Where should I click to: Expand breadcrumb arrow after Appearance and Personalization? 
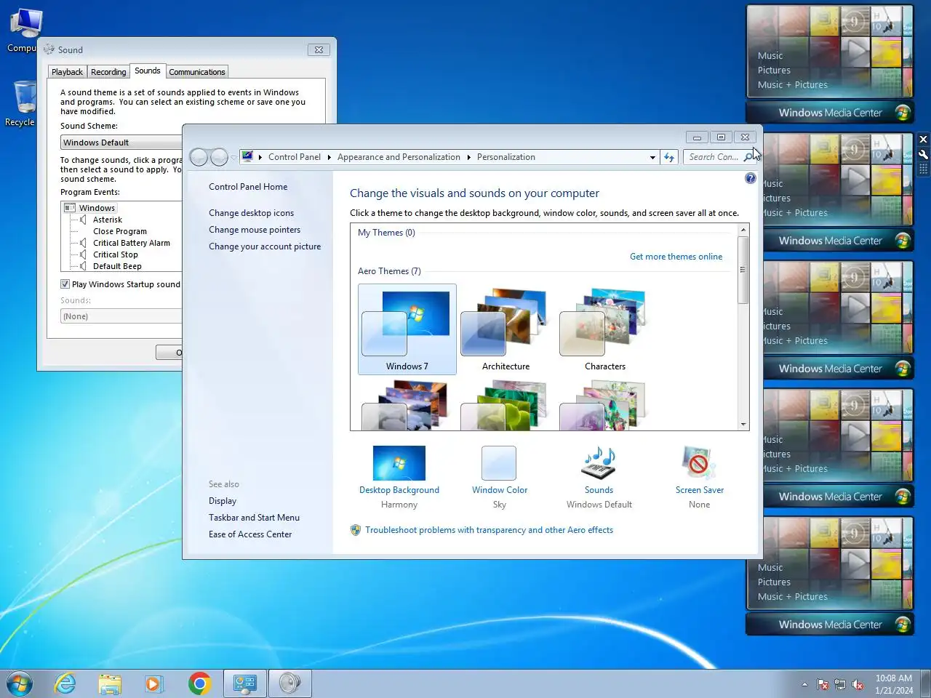(x=468, y=157)
